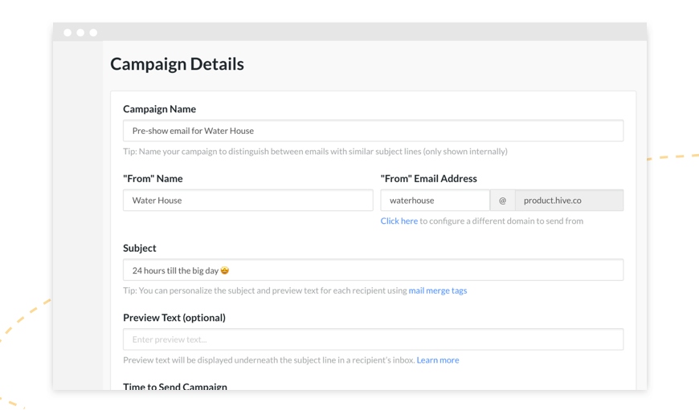This screenshot has height=410, width=699.
Task: Click the Campaign Name input field
Action: (373, 131)
